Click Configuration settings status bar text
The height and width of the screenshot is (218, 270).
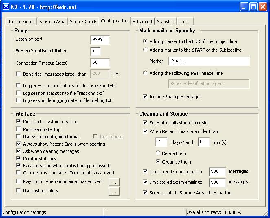(x=24, y=212)
